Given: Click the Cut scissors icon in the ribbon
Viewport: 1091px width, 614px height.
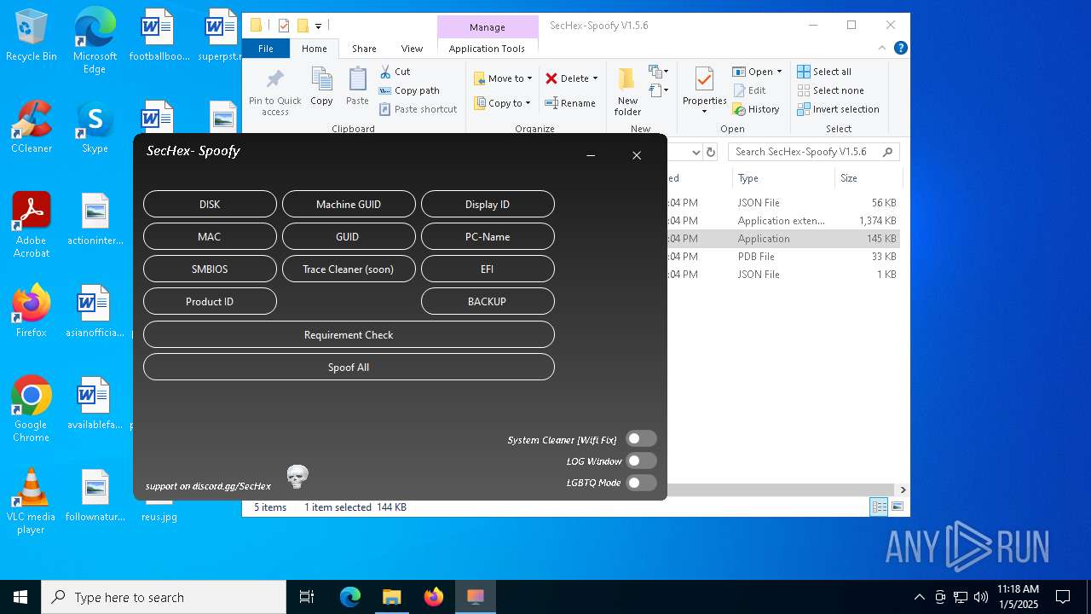Looking at the screenshot, I should [385, 72].
